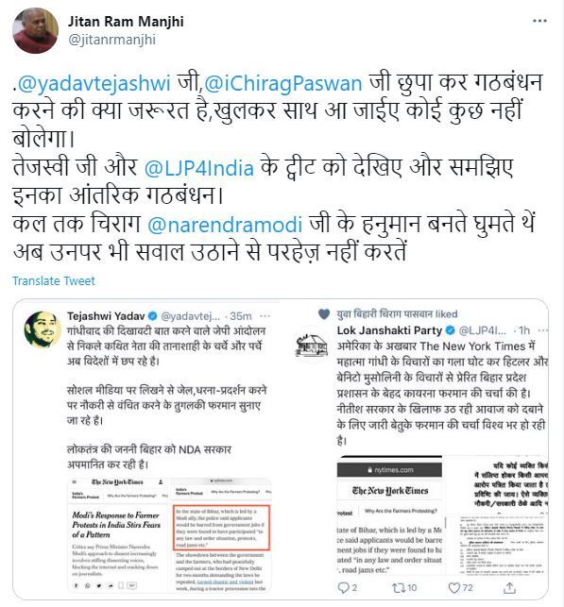Click the @jitanrmanjhi handle
The image size is (564, 607).
click(111, 40)
